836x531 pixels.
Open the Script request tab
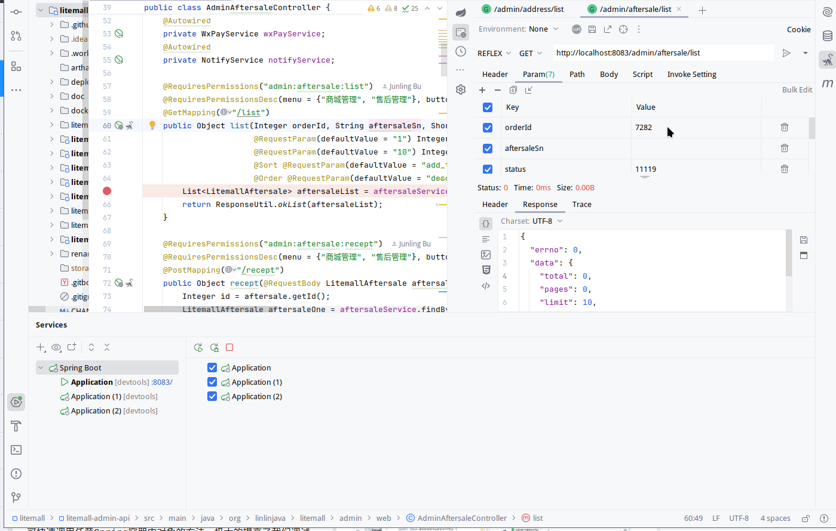click(643, 75)
